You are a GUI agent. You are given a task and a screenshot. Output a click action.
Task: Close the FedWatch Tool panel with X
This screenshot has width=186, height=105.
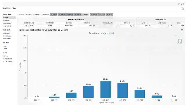tap(183, 9)
